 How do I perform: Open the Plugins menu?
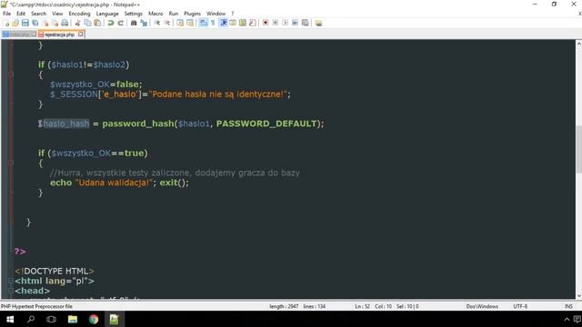192,14
